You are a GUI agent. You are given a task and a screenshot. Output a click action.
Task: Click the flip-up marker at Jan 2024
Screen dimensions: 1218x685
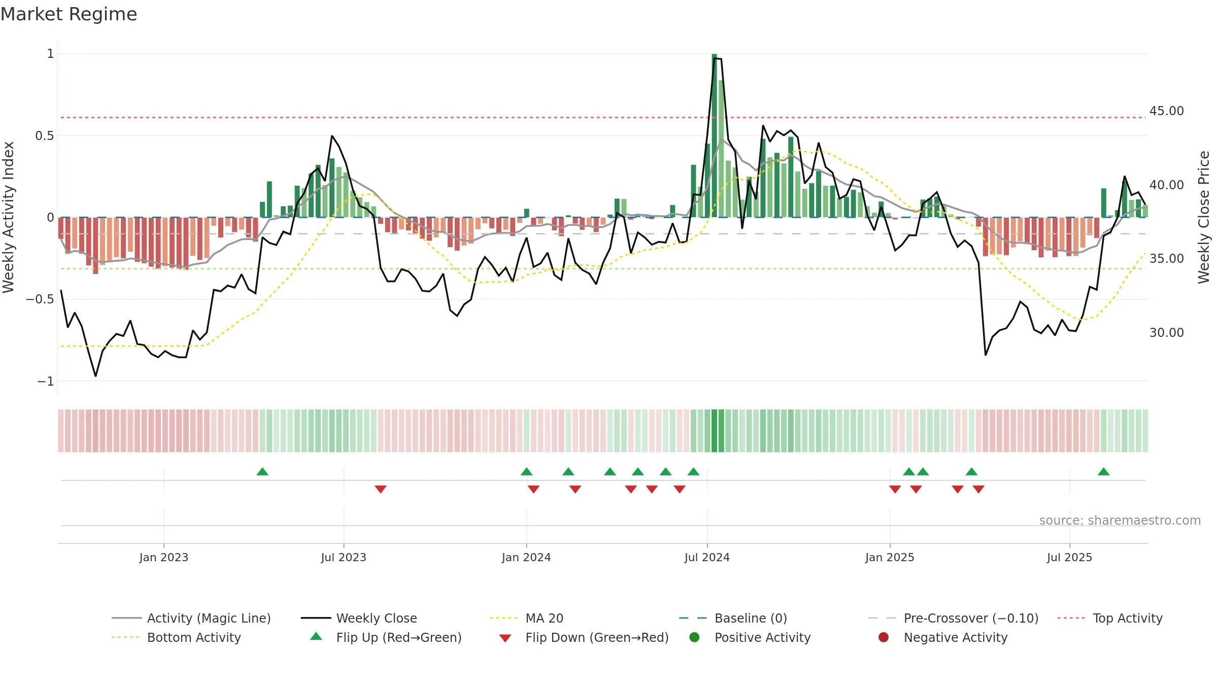(527, 471)
